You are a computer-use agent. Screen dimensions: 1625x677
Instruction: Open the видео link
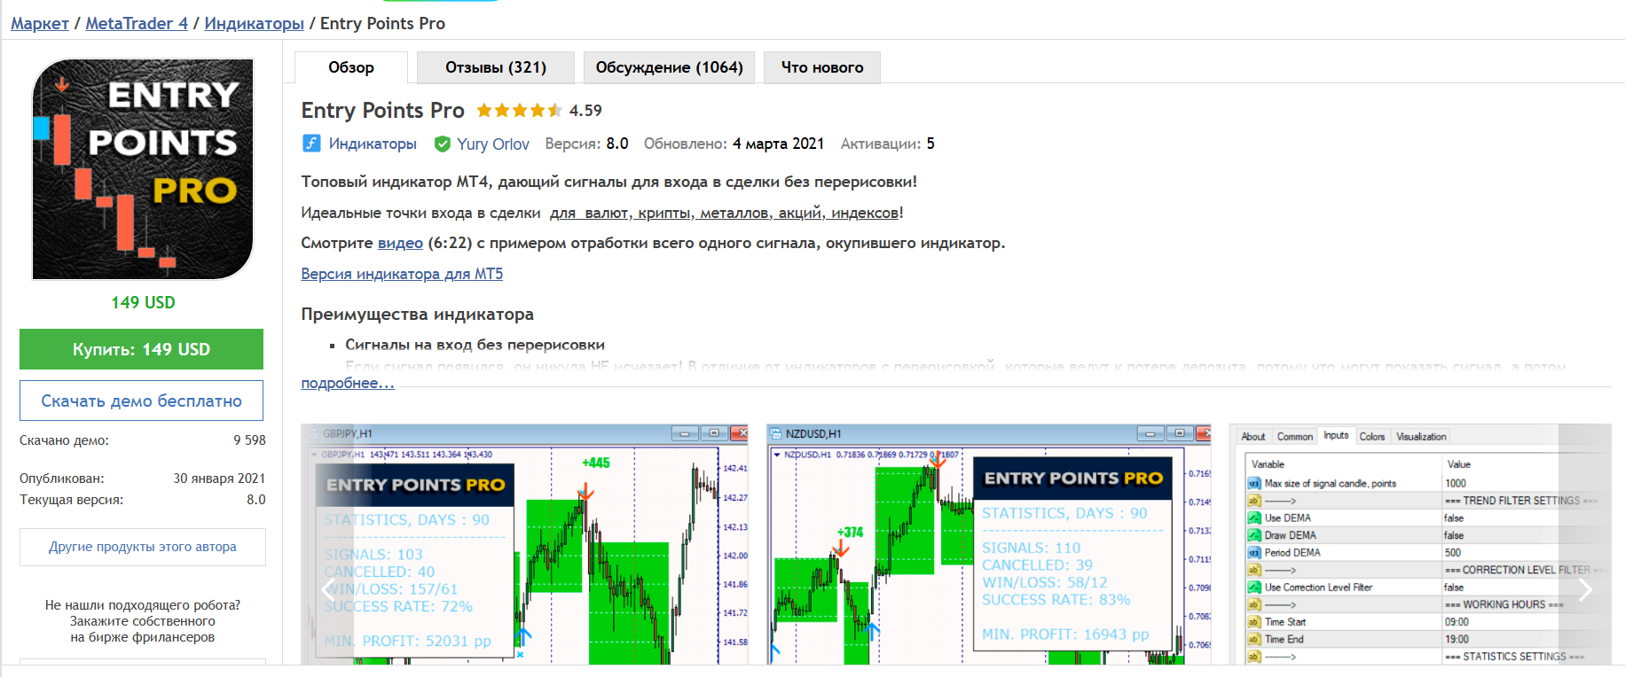tap(400, 243)
